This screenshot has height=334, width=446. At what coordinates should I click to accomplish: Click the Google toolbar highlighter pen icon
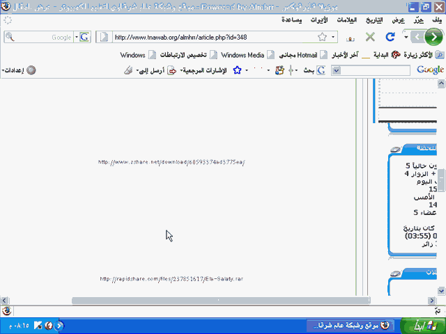tap(128, 70)
